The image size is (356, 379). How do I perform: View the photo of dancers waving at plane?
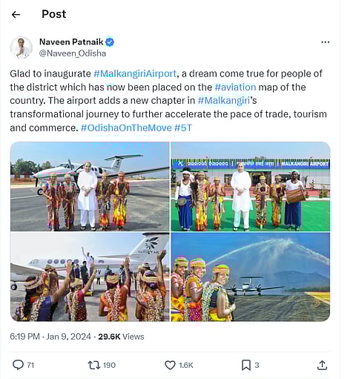point(90,277)
